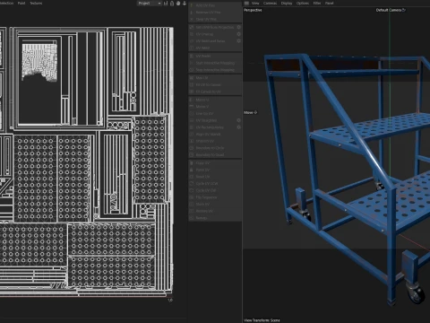The image size is (430, 323).
Task: Open options gear beside UV Rectangularize
Action: (x=238, y=127)
